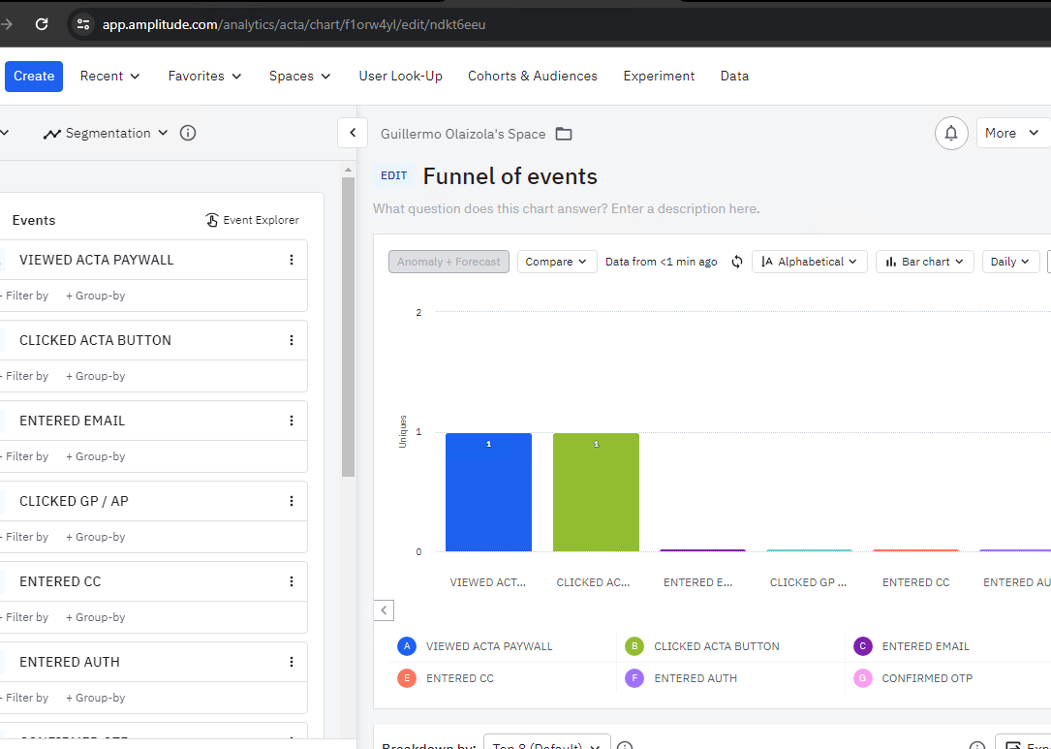
Task: Click folder icon next to Guillermo Olaizola's Space
Action: (564, 134)
